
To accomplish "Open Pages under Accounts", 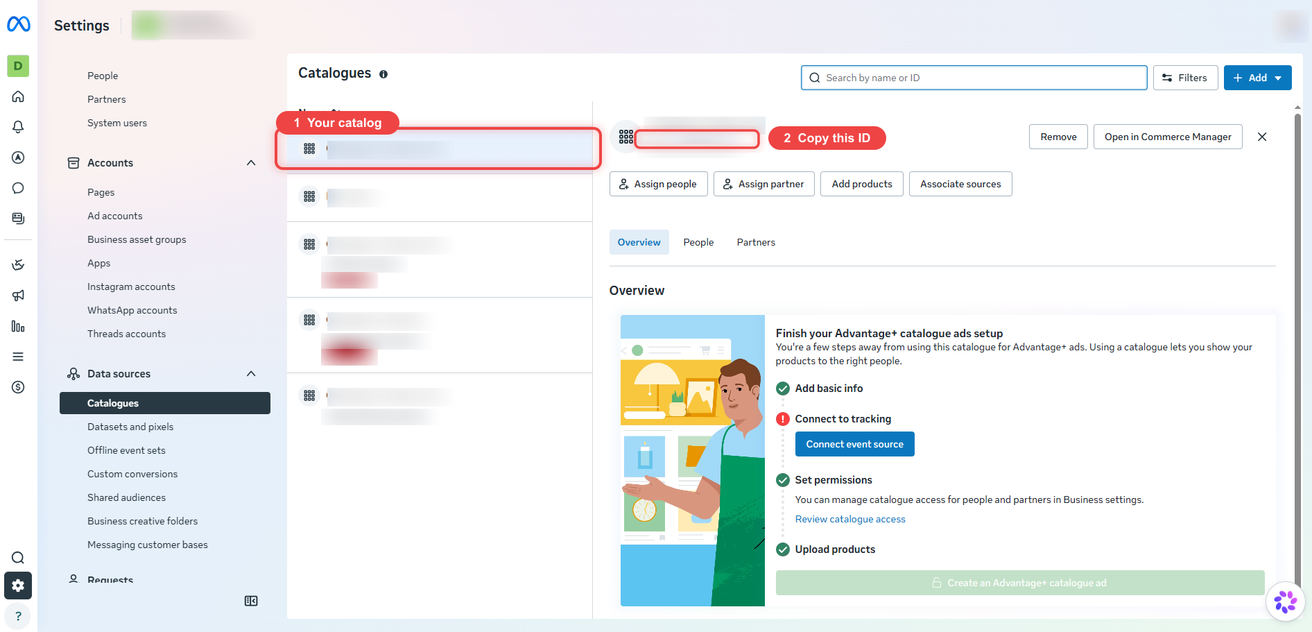I will tap(101, 192).
